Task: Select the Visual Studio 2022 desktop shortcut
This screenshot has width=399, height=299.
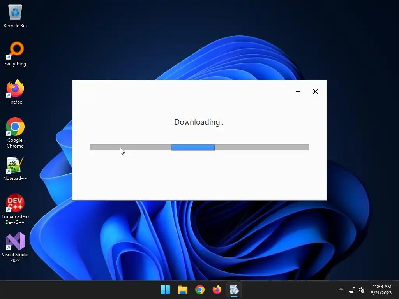Action: click(15, 247)
